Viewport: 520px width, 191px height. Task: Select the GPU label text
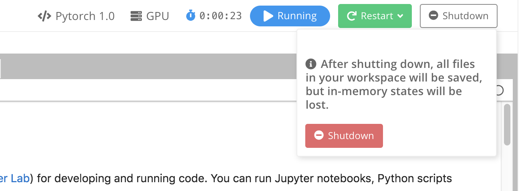[x=157, y=16]
